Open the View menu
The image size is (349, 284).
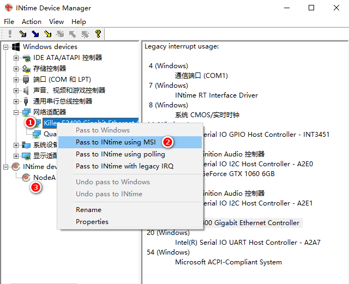[56, 22]
